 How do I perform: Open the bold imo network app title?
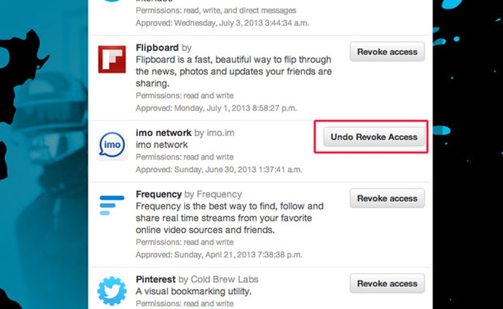[164, 133]
